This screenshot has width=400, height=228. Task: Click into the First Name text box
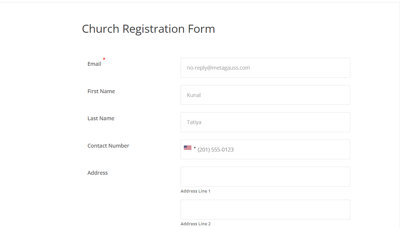click(265, 95)
